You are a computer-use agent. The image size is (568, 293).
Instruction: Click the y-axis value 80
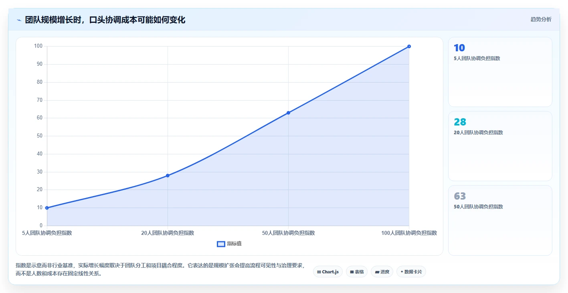[x=40, y=82]
